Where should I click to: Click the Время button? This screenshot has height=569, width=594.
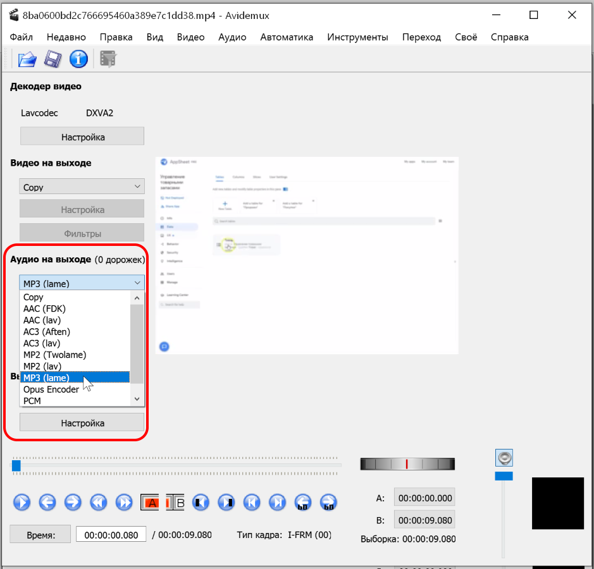click(40, 535)
